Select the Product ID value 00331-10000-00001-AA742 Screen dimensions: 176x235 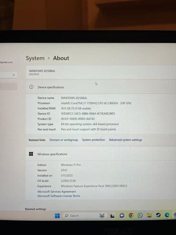[78, 119]
